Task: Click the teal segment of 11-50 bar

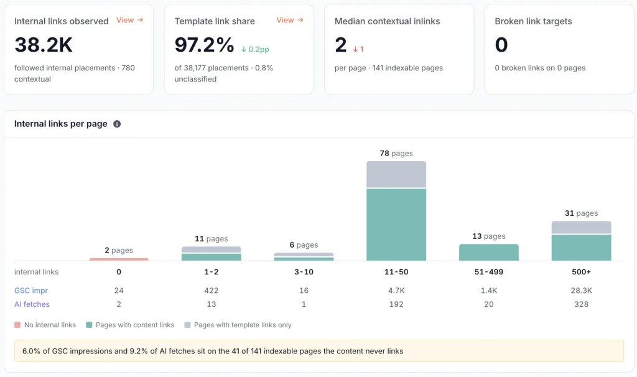Action: [396, 225]
